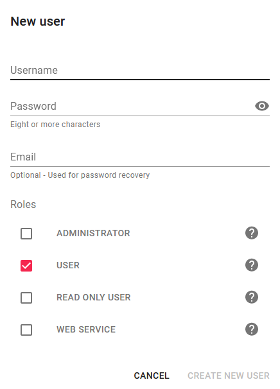The height and width of the screenshot is (389, 280).
Task: Click into the Password input field
Action: (132, 106)
